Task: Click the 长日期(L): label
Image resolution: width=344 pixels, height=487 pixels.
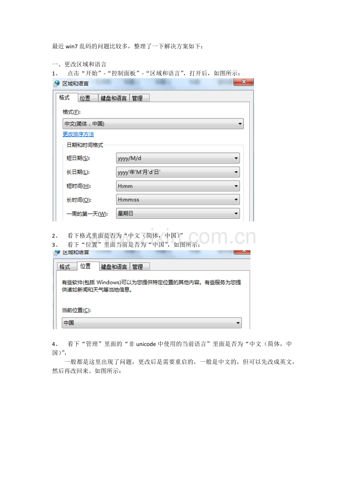Action: (78, 172)
